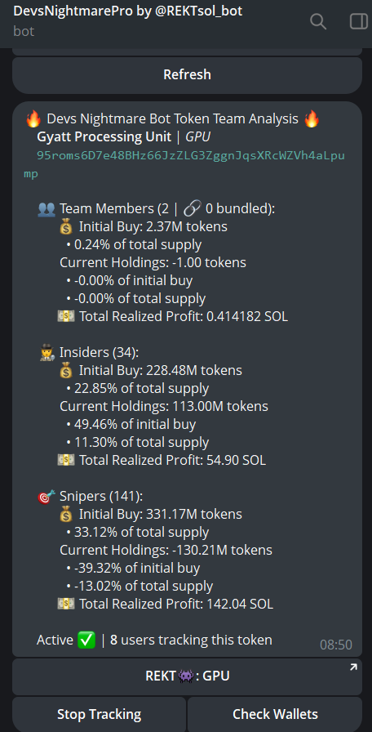Screen dimensions: 372x732
Task: Click the 08:50 message timestamp
Action: (x=335, y=645)
